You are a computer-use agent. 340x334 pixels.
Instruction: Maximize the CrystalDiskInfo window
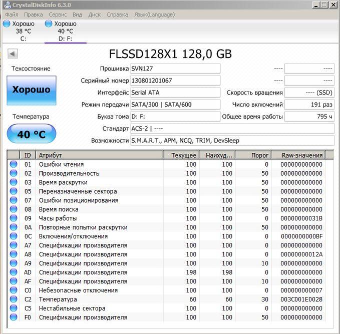coord(324,5)
